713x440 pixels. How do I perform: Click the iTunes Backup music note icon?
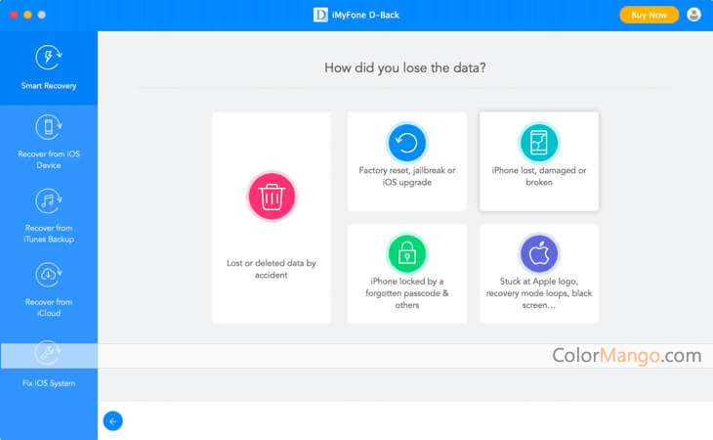tap(49, 201)
